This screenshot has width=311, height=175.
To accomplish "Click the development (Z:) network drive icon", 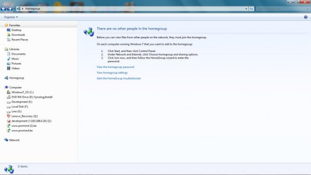I will click(x=8, y=121).
